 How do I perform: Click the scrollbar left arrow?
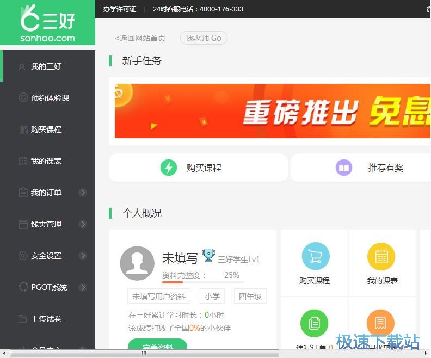click(x=4, y=353)
